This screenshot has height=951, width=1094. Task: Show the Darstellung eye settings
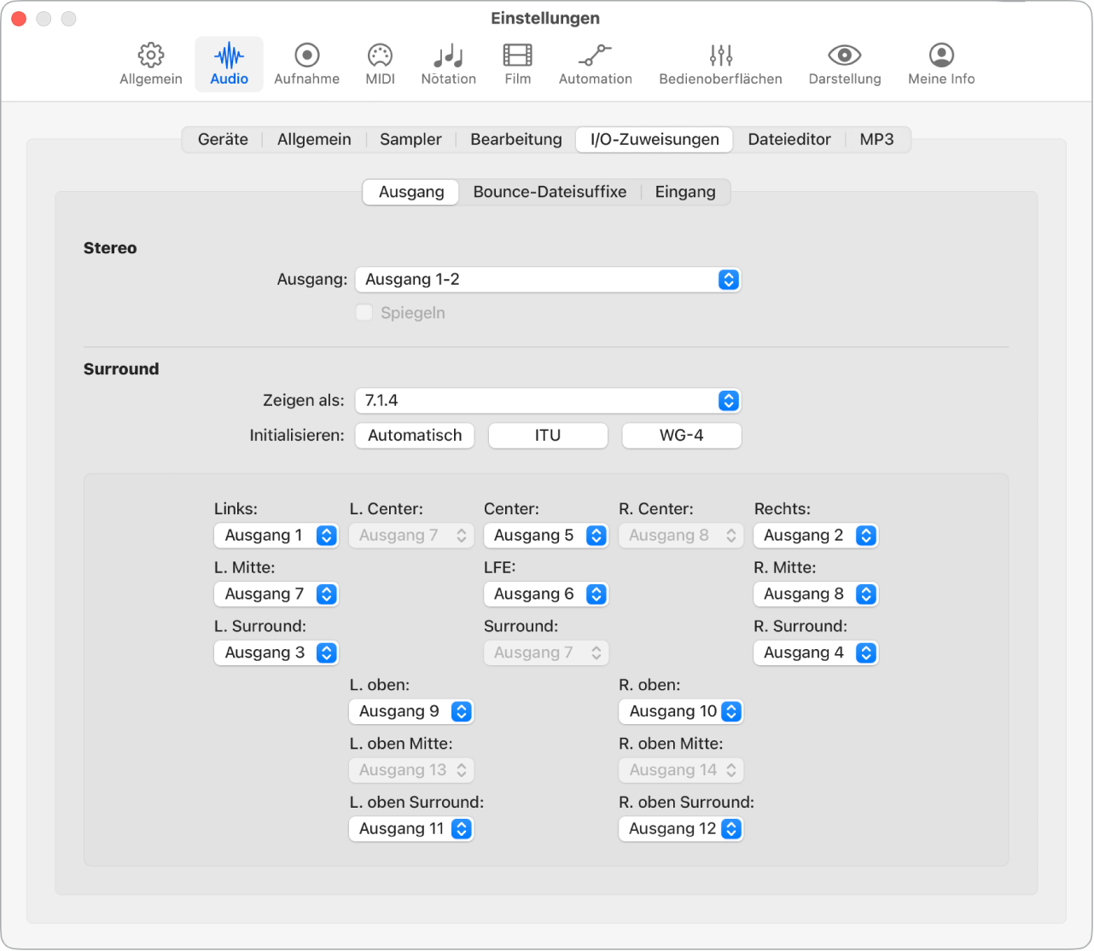click(844, 64)
